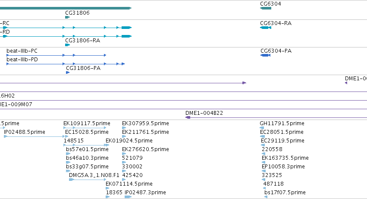Select the IP02487.3prime EST glyph
Viewport: 367px width, 199px height.
128,197
